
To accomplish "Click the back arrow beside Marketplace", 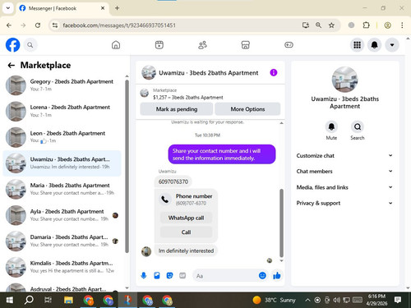I will click(12, 65).
